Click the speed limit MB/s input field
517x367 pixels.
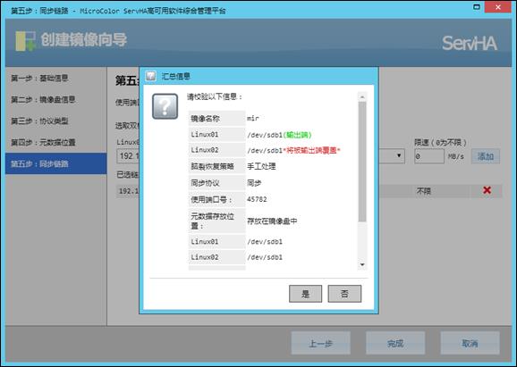(429, 156)
